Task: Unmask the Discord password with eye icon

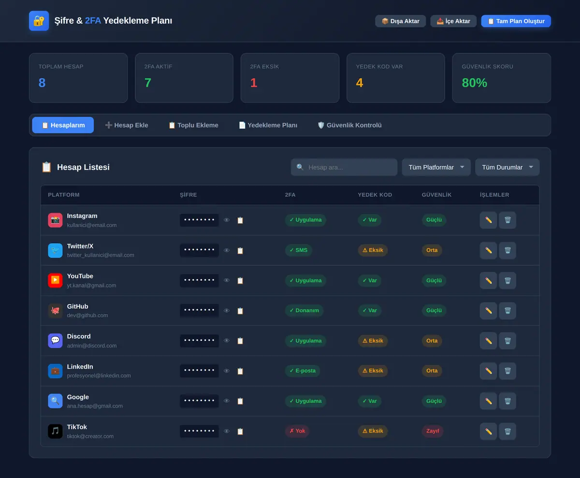Action: 227,341
